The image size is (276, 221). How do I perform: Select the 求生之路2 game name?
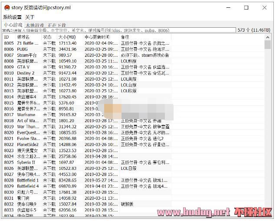pyautogui.click(x=29, y=156)
